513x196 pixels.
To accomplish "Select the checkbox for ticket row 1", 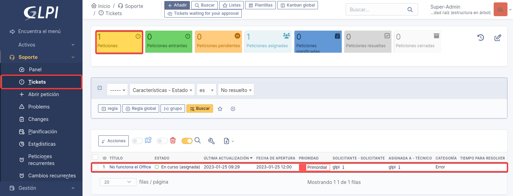I will click(95, 167).
